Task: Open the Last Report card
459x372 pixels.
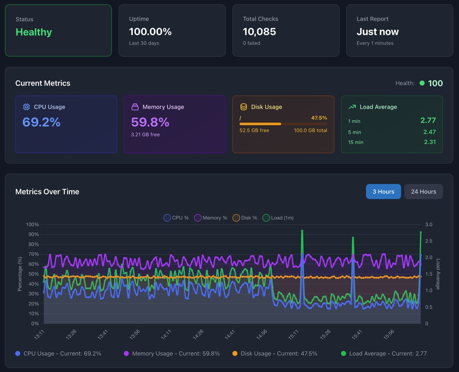Action: (399, 30)
